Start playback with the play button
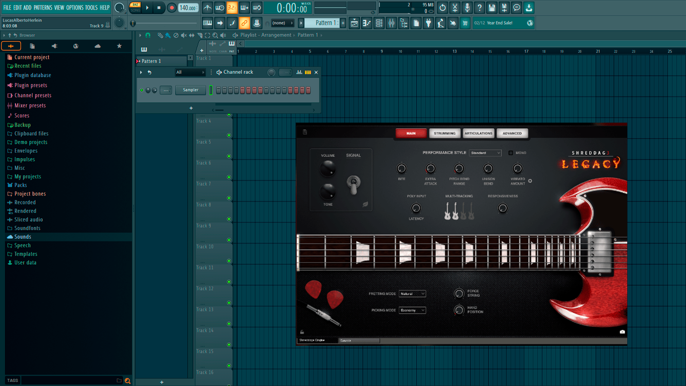 pos(147,8)
